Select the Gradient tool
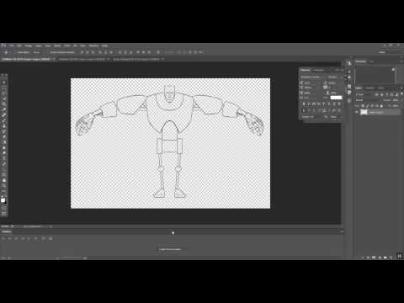This screenshot has width=404, height=303. (4, 142)
